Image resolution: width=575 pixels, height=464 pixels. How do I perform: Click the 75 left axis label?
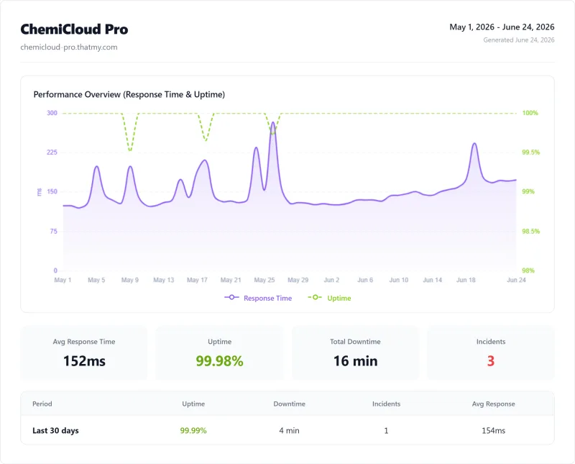pos(53,231)
